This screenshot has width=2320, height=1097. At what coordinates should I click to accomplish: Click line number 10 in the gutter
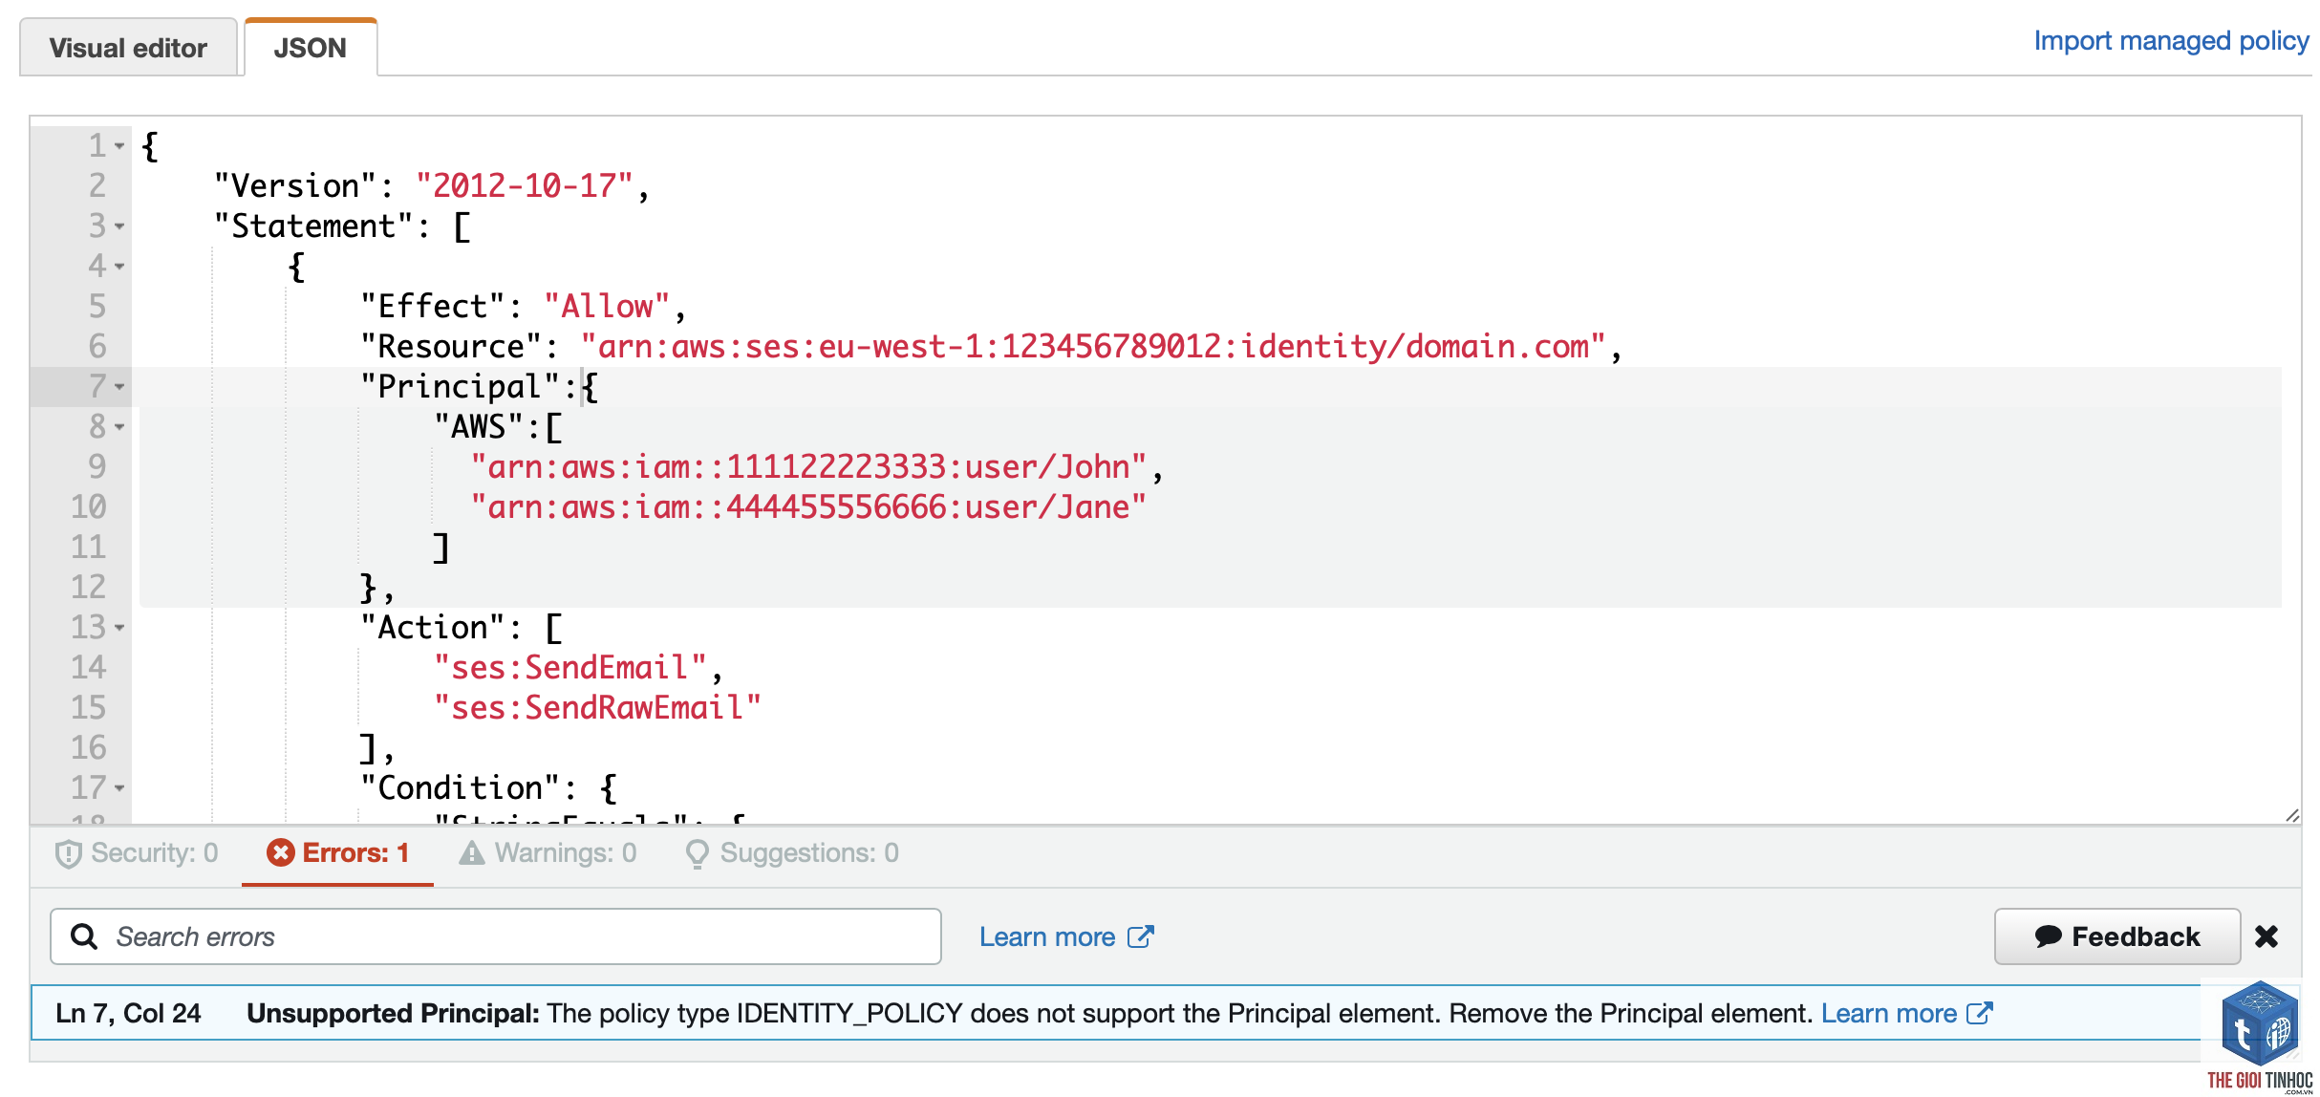click(88, 507)
